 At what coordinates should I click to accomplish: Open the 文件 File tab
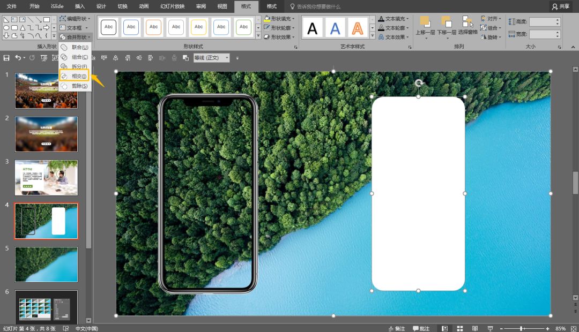[12, 6]
